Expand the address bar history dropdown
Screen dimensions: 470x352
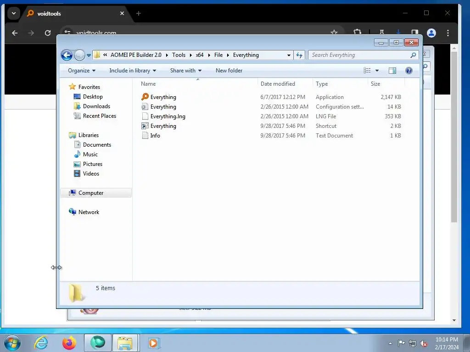click(289, 55)
